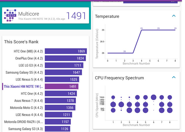Viewport: 185px width, 132px height.
Task: Click the Motorola DROID RAZR i 1157 bar
Action: tap(58, 122)
